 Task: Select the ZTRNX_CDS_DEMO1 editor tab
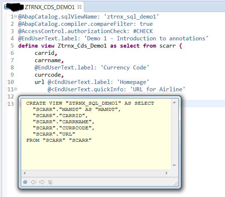pyautogui.click(x=43, y=7)
